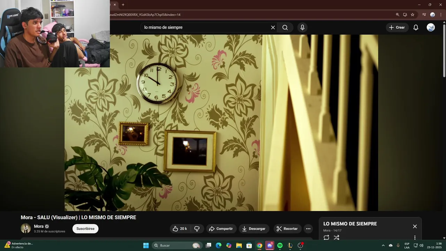This screenshot has height=251, width=446.
Task: Click the install app icon in address bar
Action: pyautogui.click(x=405, y=15)
